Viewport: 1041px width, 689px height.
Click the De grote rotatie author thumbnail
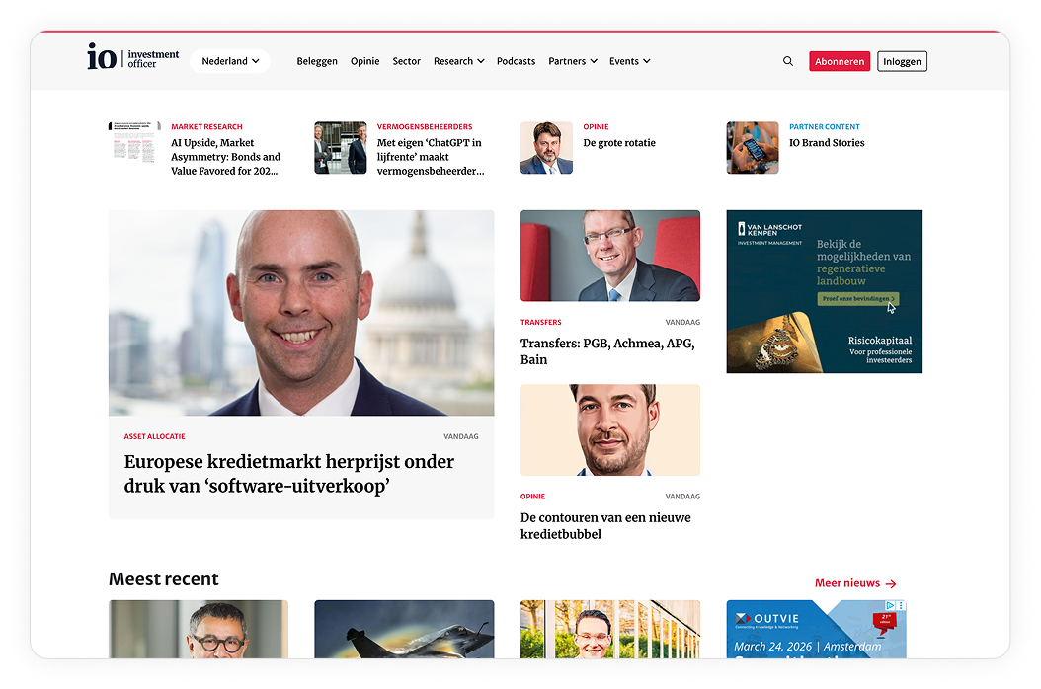[x=546, y=148]
